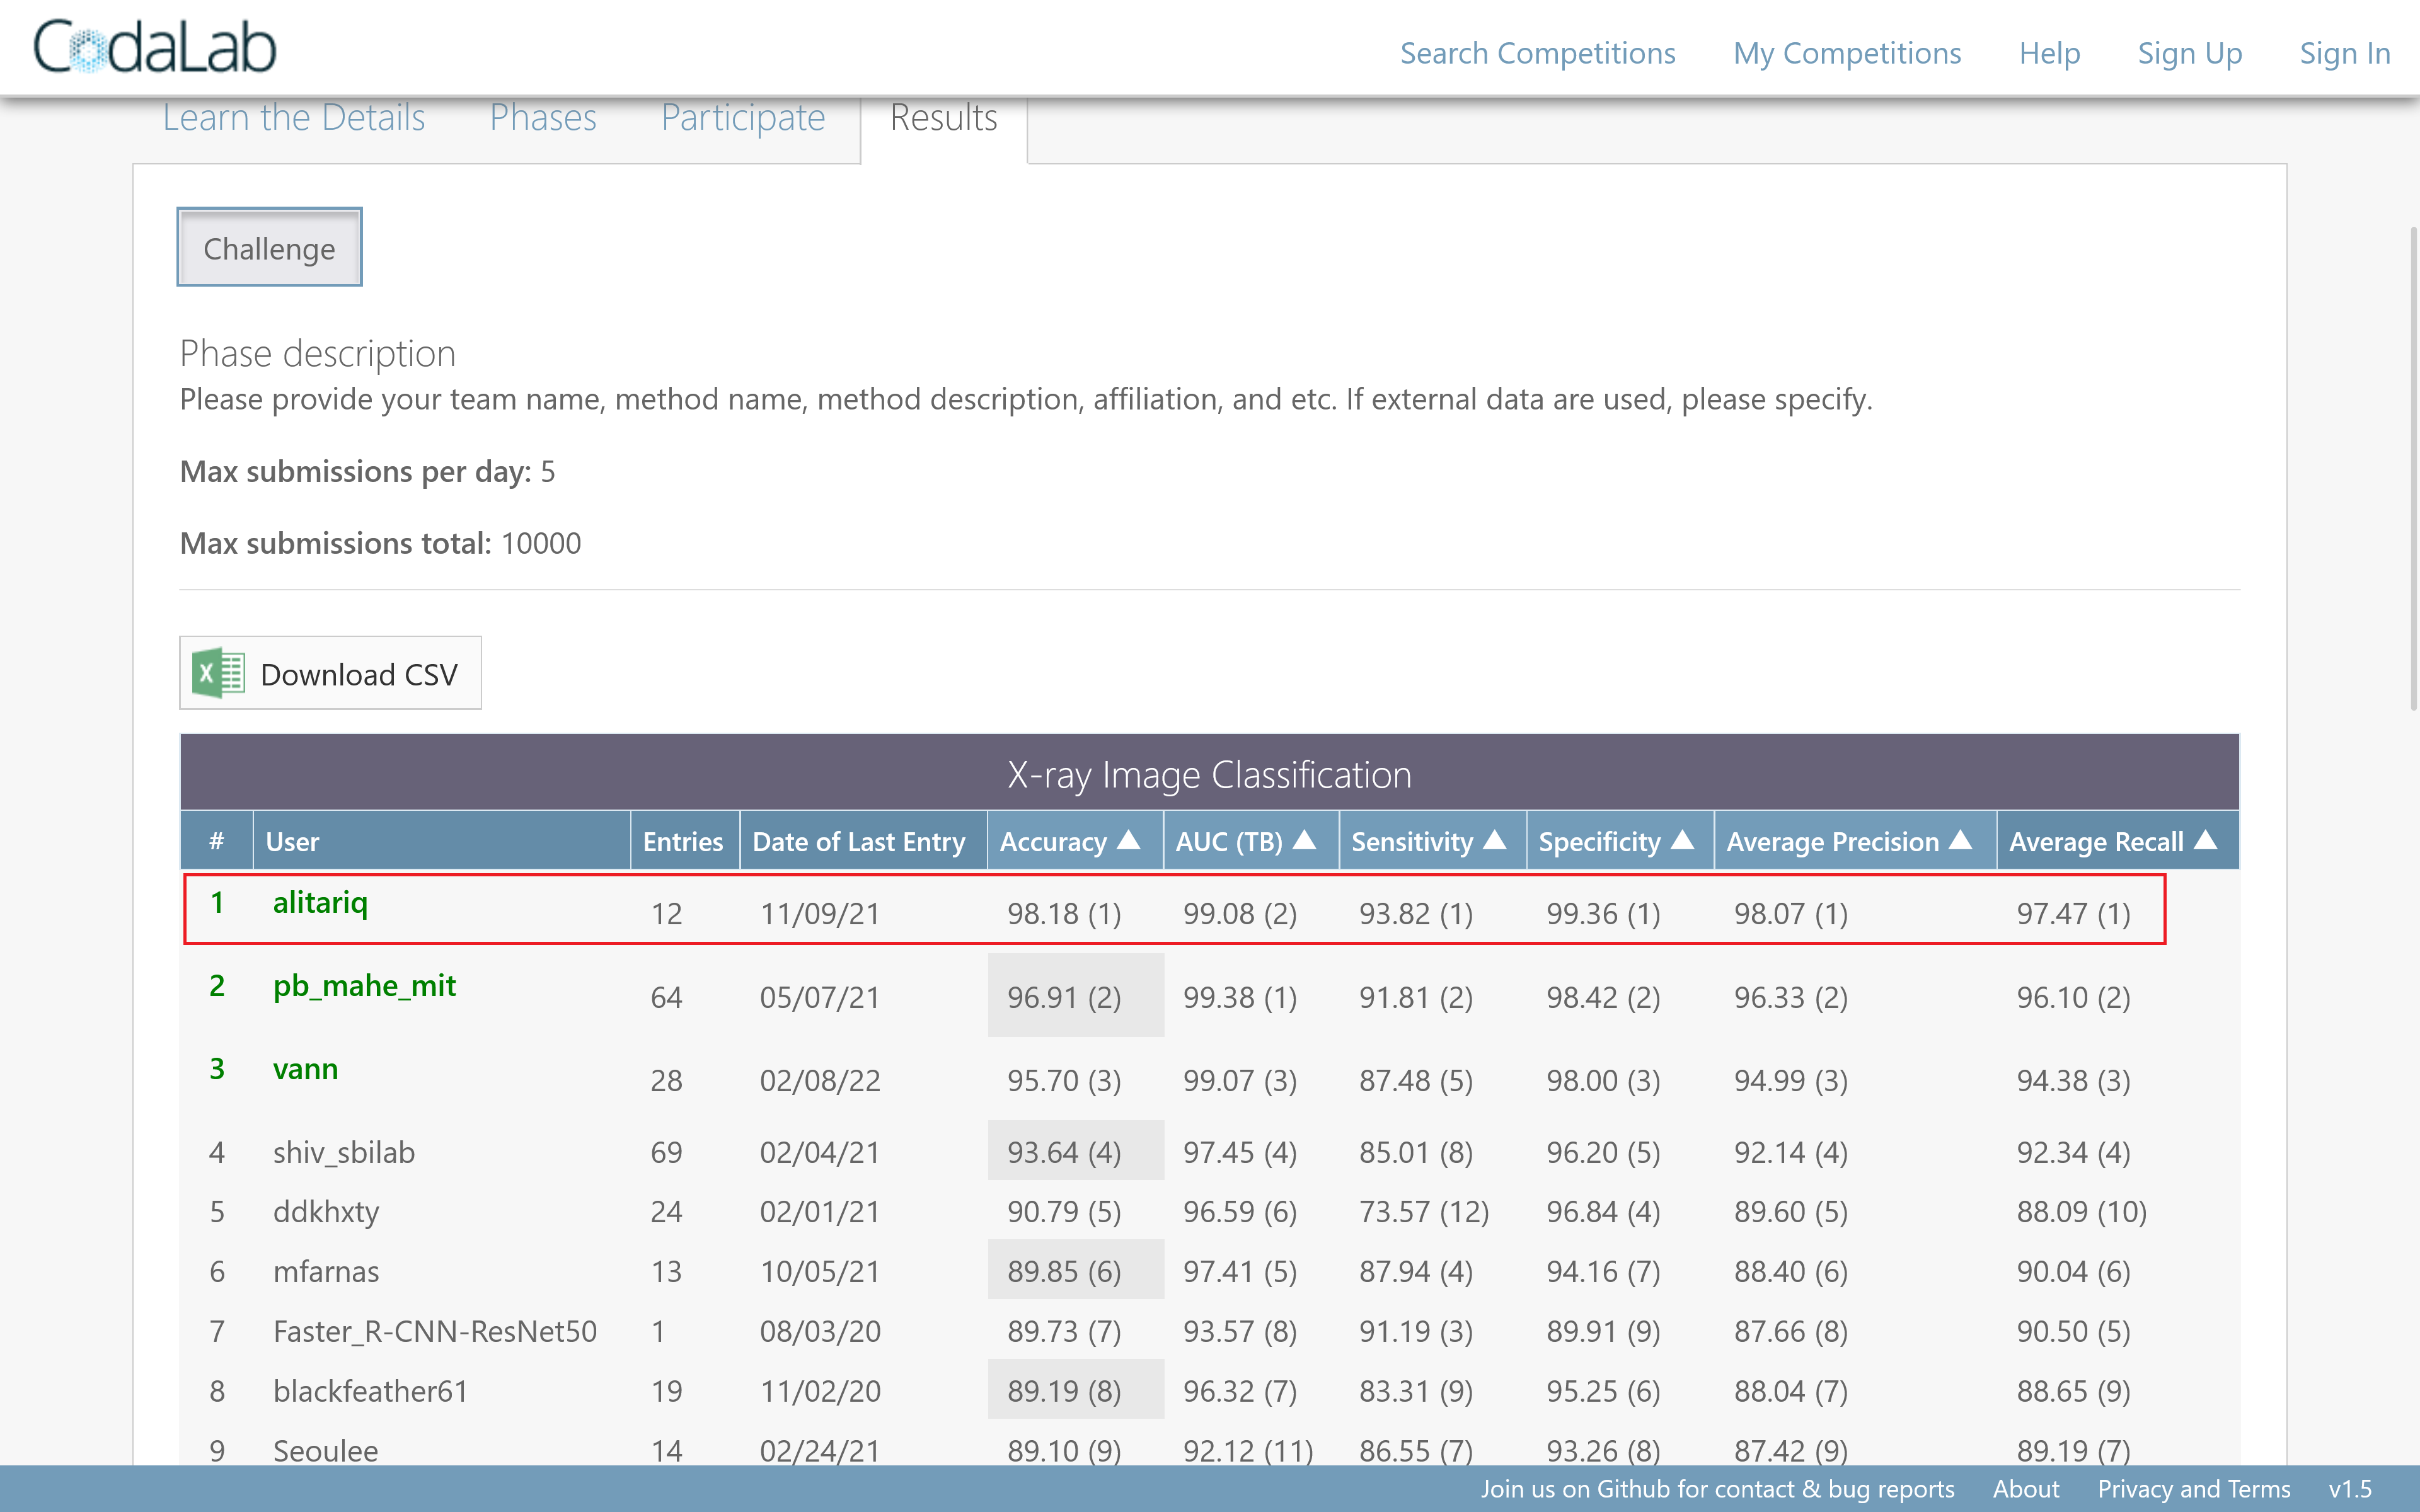Sort by Average Precision column arrow
Viewport: 2420px width, 1512px height.
pos(1960,840)
